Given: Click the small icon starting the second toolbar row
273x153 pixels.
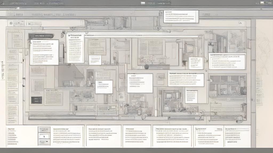Looking at the screenshot, I should pos(11,23).
